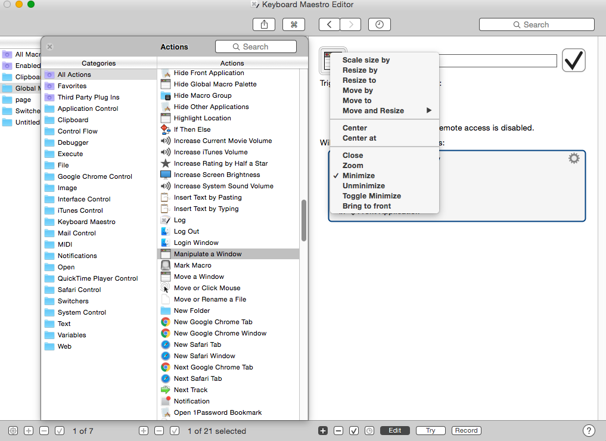Add a new macro with the plus button
Viewport: 606px width, 441px height.
(x=144, y=430)
